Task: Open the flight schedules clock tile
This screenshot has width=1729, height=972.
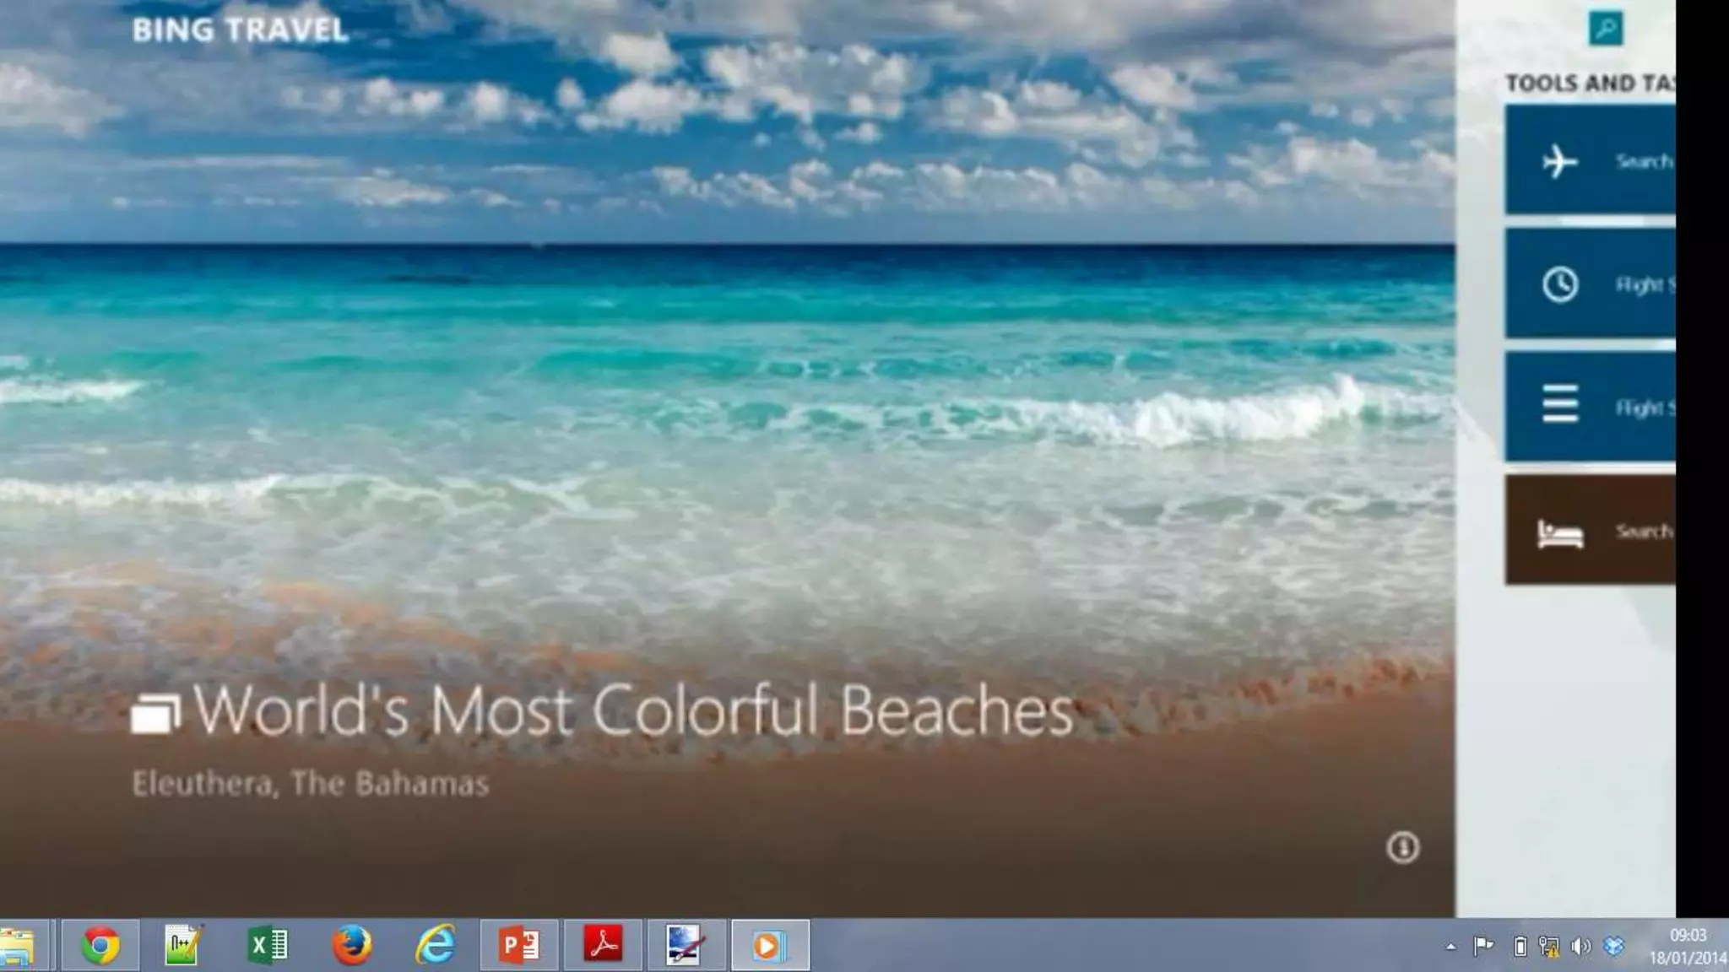Action: click(1590, 283)
